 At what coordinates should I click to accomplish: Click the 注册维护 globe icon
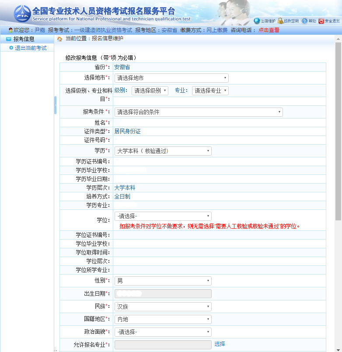click(x=257, y=21)
